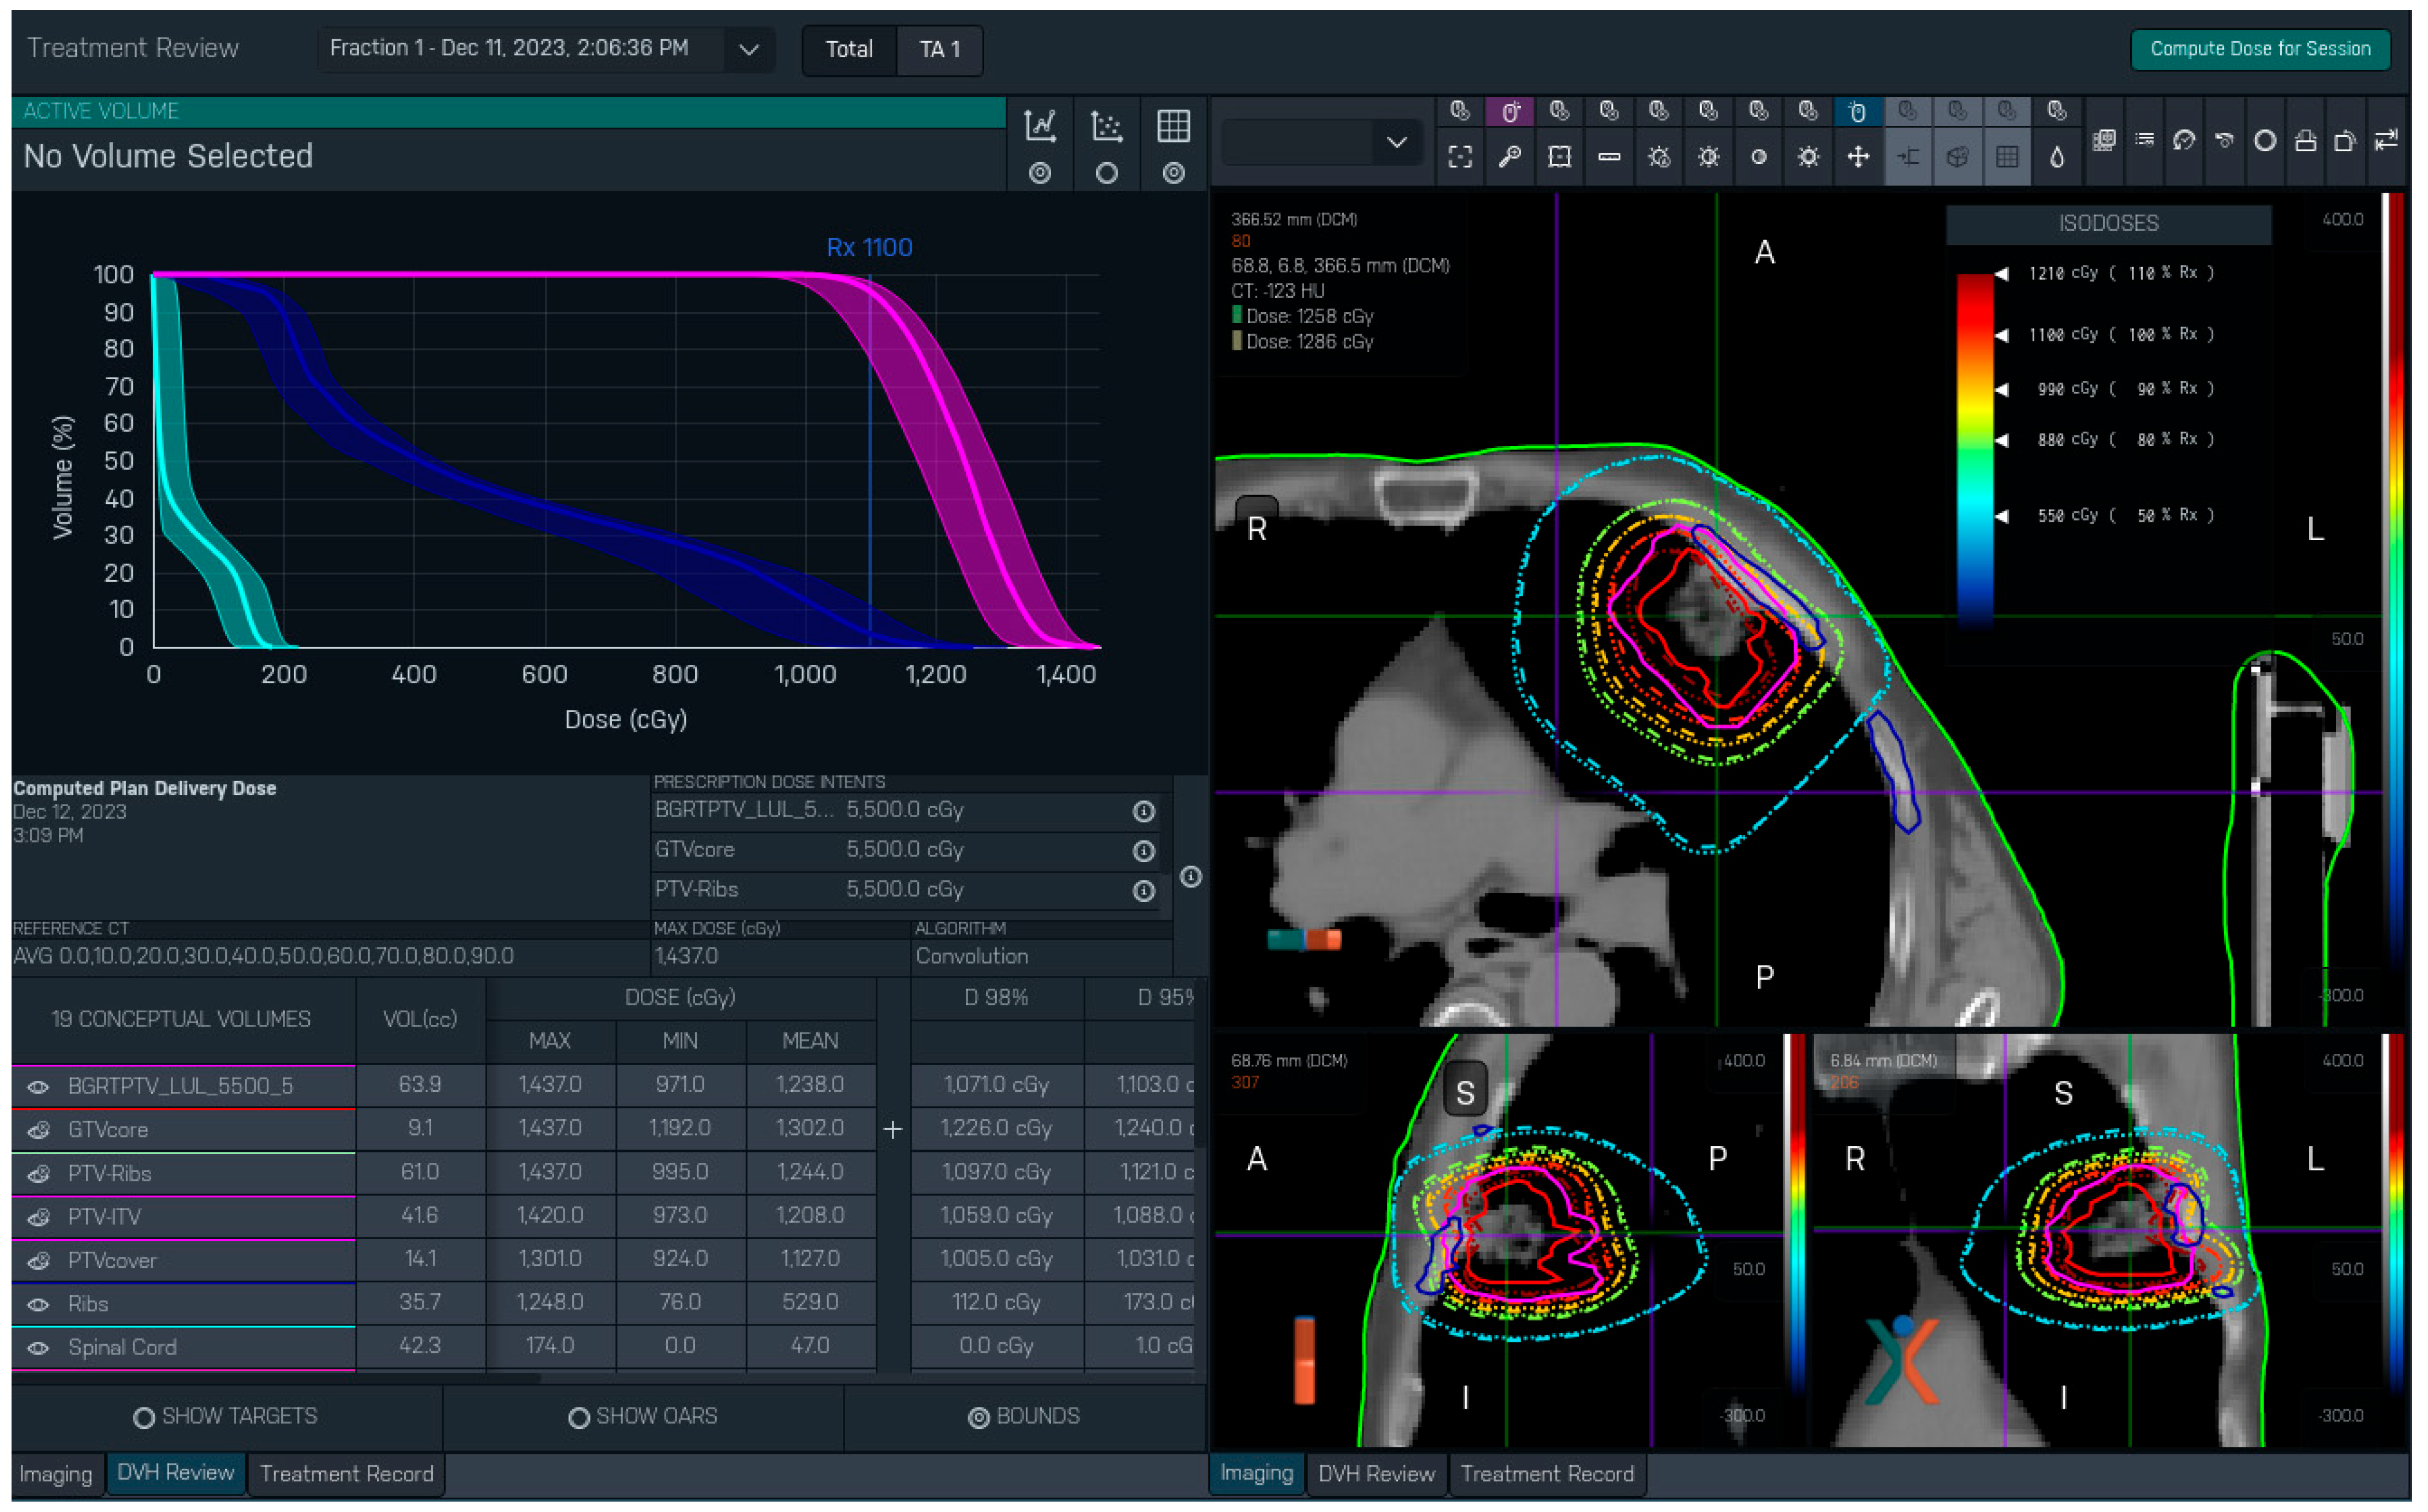Click the droplet dose opacity icon
Viewport: 2428px width, 1512px height.
(x=2056, y=157)
